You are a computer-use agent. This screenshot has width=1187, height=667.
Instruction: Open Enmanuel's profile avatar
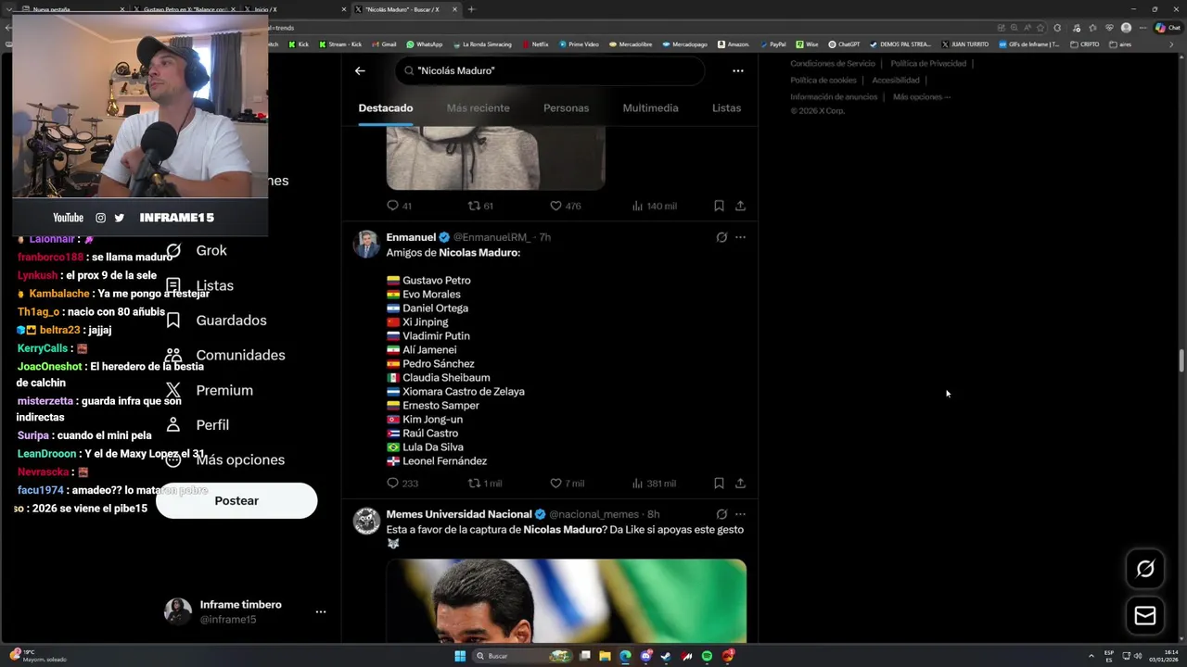pos(367,245)
